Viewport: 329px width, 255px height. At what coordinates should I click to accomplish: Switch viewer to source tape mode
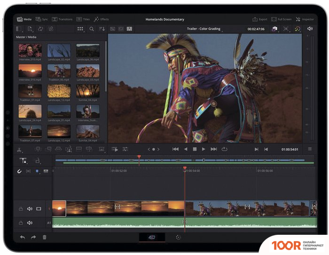pos(121,29)
